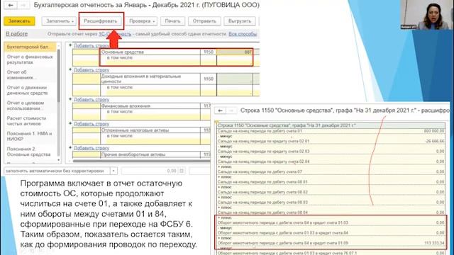Select Сальдо по кредиту счета 02.04 row

point(331,161)
